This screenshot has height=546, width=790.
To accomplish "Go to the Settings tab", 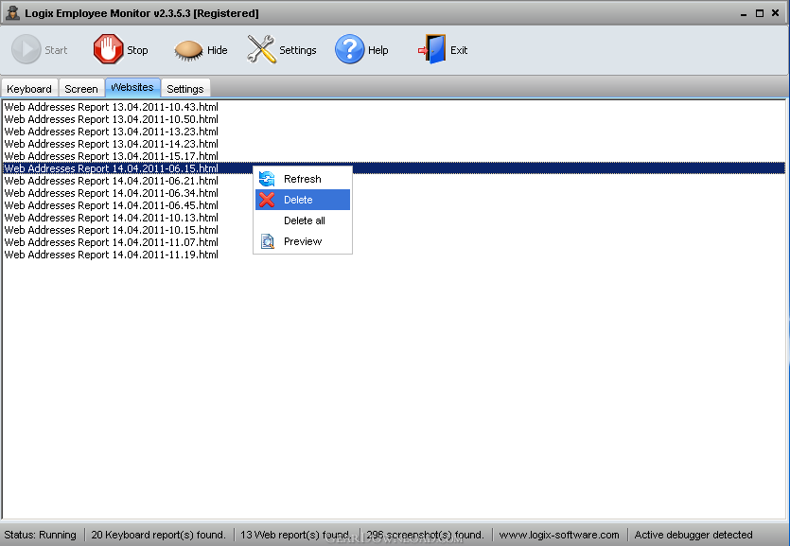I will [185, 89].
